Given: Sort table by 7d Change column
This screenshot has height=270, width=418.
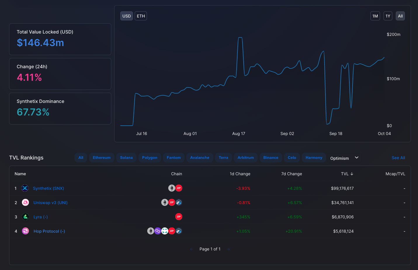Looking at the screenshot, I should (x=292, y=174).
